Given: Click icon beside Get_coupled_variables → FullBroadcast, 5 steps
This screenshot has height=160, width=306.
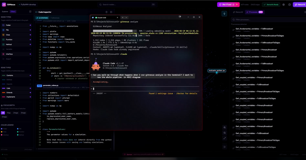Looking at the screenshot, I should pyautogui.click(x=233, y=86).
